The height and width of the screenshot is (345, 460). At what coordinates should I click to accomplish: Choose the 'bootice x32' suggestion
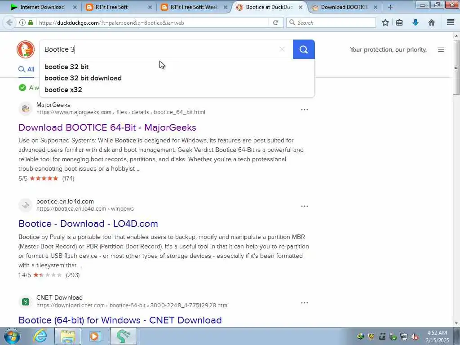[63, 90]
